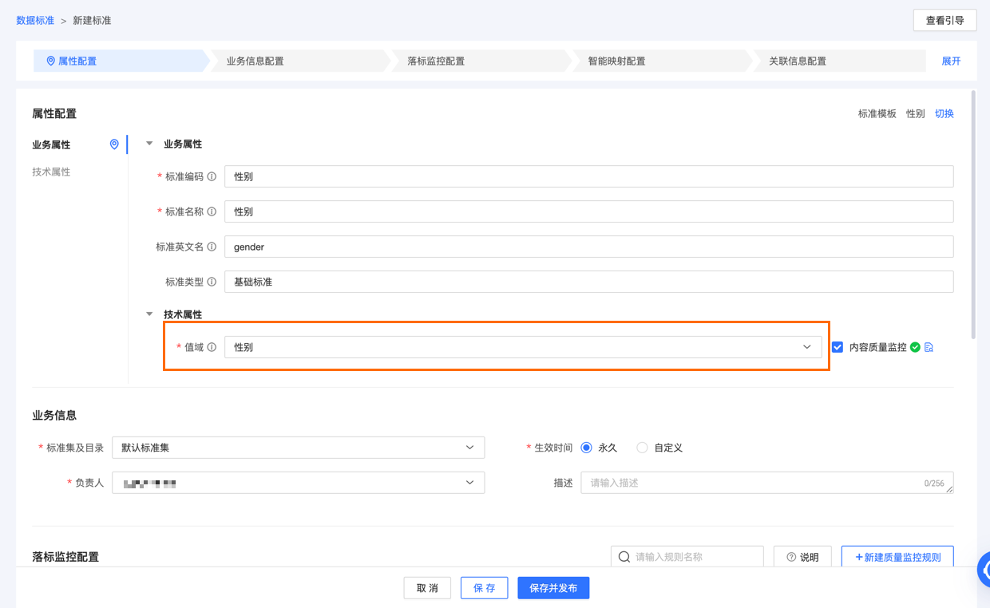This screenshot has width=990, height=608.
Task: Click the 说明 button
Action: pyautogui.click(x=802, y=557)
